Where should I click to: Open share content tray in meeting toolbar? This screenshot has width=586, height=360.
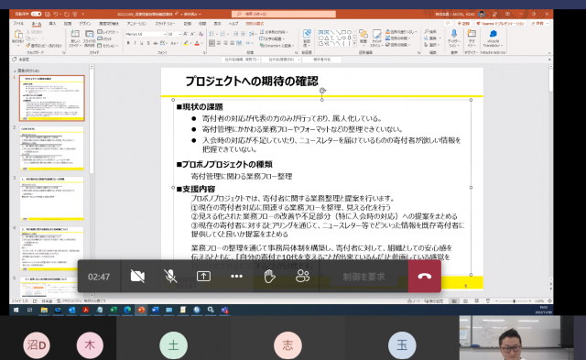coord(203,277)
